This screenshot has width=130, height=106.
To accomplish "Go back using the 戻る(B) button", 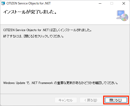I will pos(91,100).
